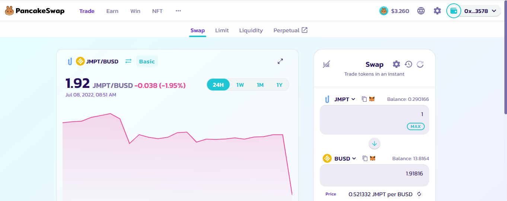Click the BUSD amount input field showing 1.91816
507x201 pixels.
coord(374,175)
